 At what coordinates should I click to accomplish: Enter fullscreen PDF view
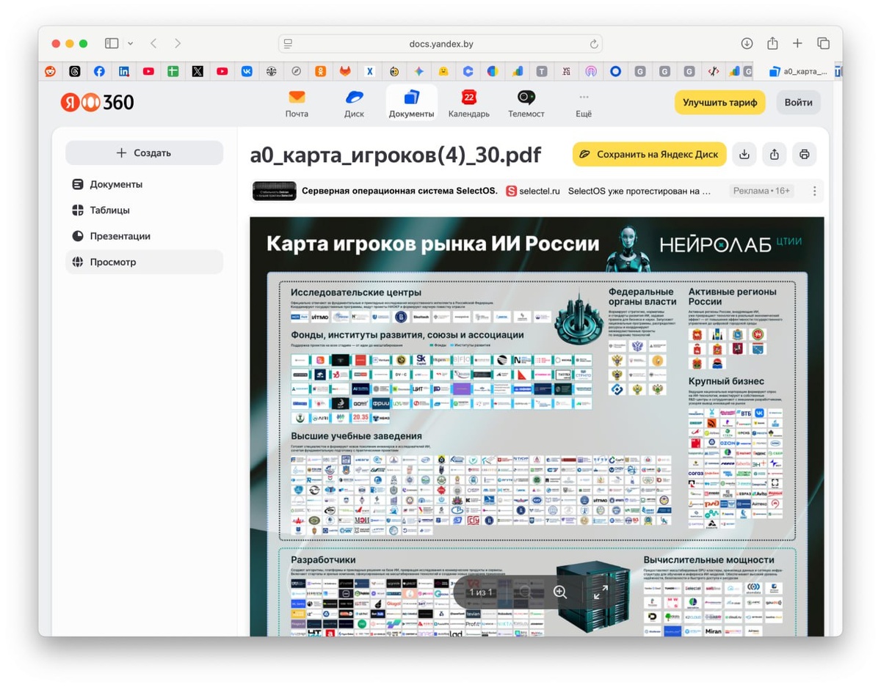click(x=600, y=592)
